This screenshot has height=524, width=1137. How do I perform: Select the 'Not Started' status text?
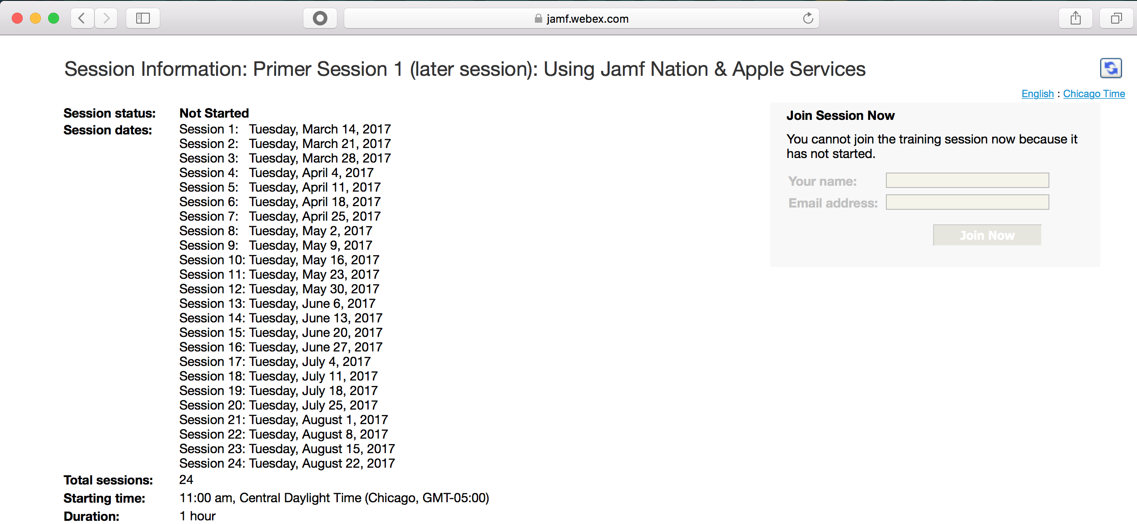214,113
